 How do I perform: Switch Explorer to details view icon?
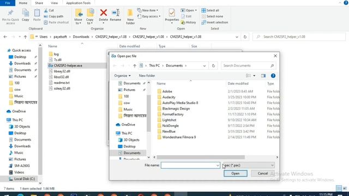click(x=339, y=188)
